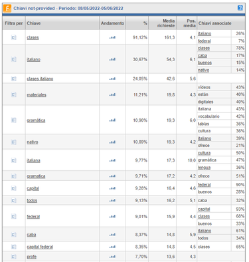Open the help question mark icon
Screen dimensions: 249x262
click(x=240, y=8)
